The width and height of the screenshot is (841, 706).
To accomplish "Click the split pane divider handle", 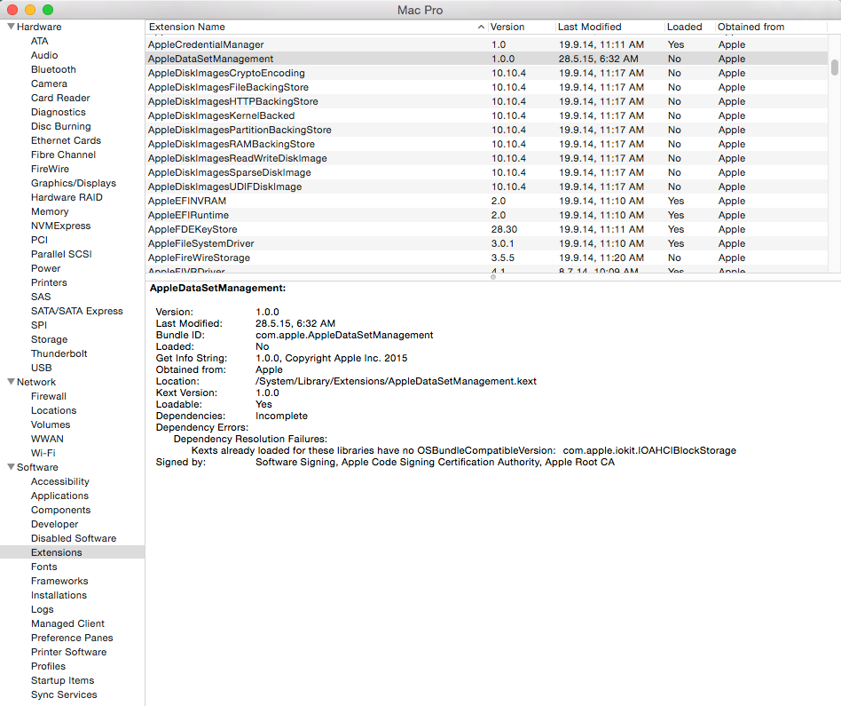I will (493, 277).
